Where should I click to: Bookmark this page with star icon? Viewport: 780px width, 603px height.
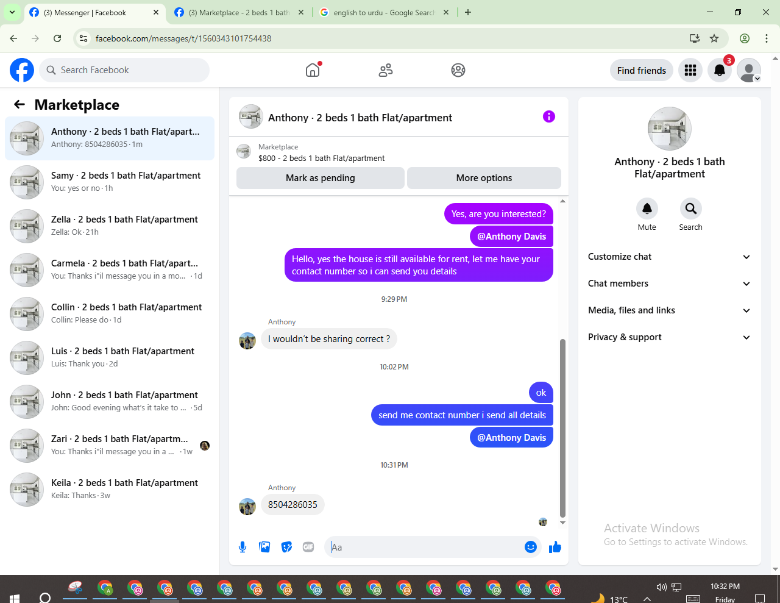(714, 38)
